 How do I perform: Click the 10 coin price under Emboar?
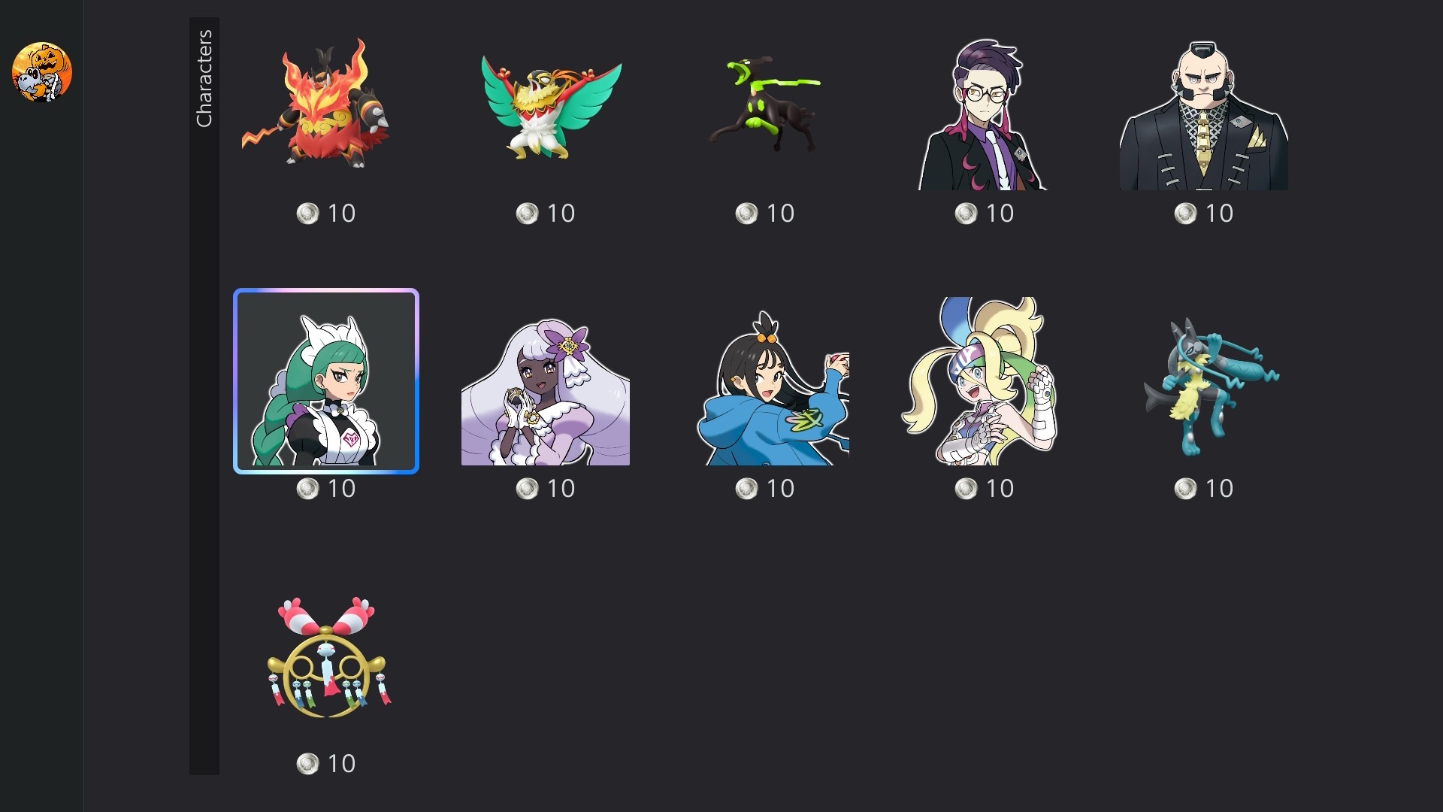point(326,214)
